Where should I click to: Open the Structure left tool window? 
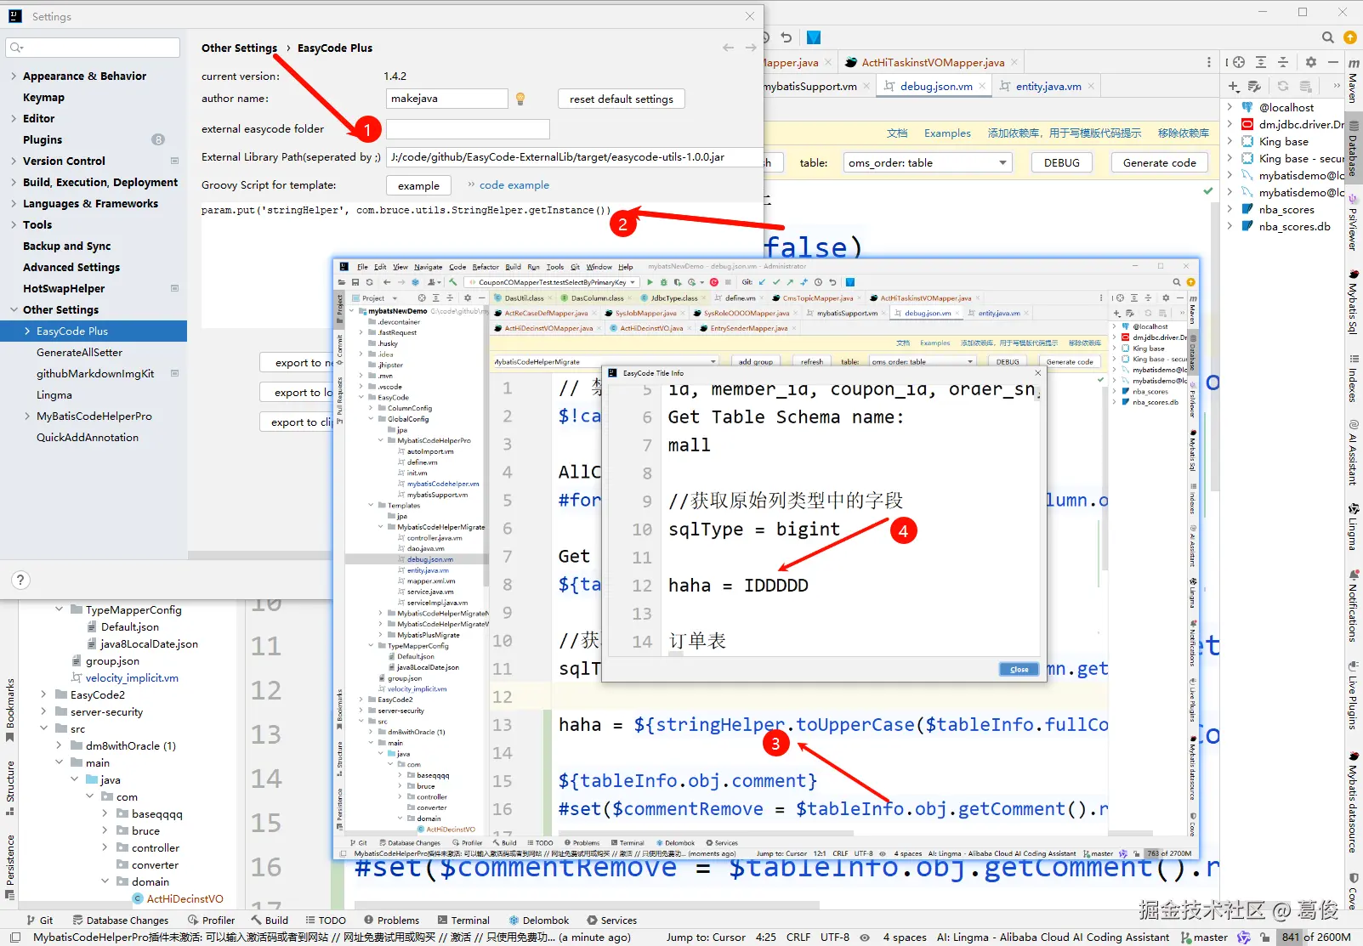(10, 788)
